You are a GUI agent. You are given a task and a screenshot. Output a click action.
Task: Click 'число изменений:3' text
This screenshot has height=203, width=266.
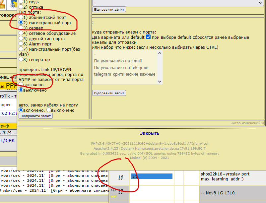pyautogui.click(x=247, y=123)
